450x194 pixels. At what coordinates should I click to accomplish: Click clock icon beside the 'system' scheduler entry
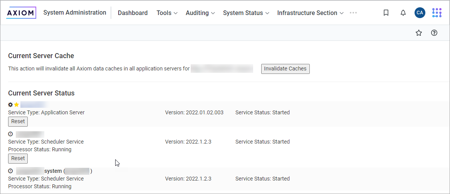tap(10, 171)
